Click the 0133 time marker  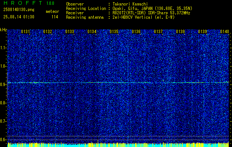[x=70, y=32]
